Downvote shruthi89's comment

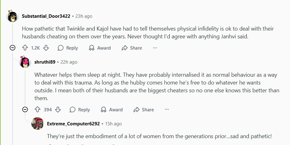pyautogui.click(x=58, y=110)
